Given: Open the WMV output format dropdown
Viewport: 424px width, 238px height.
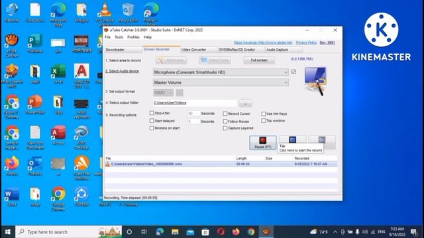Looking at the screenshot, I should point(163,93).
